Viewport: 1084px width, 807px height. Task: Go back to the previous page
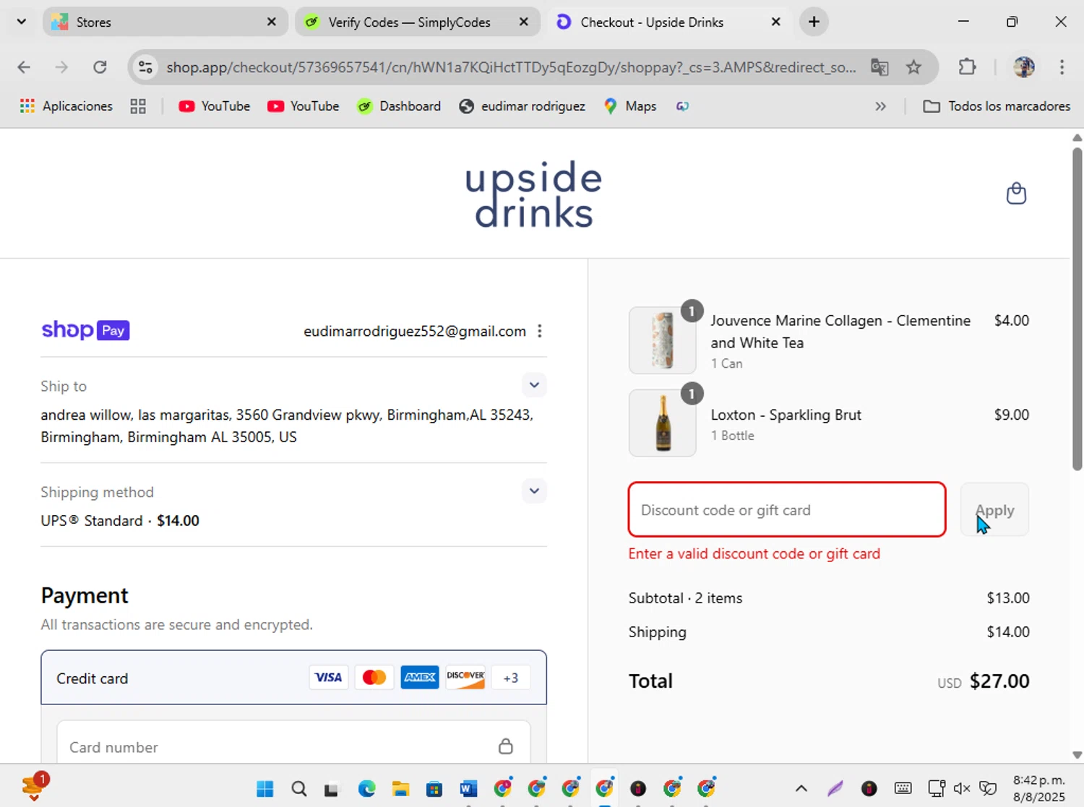coord(24,67)
